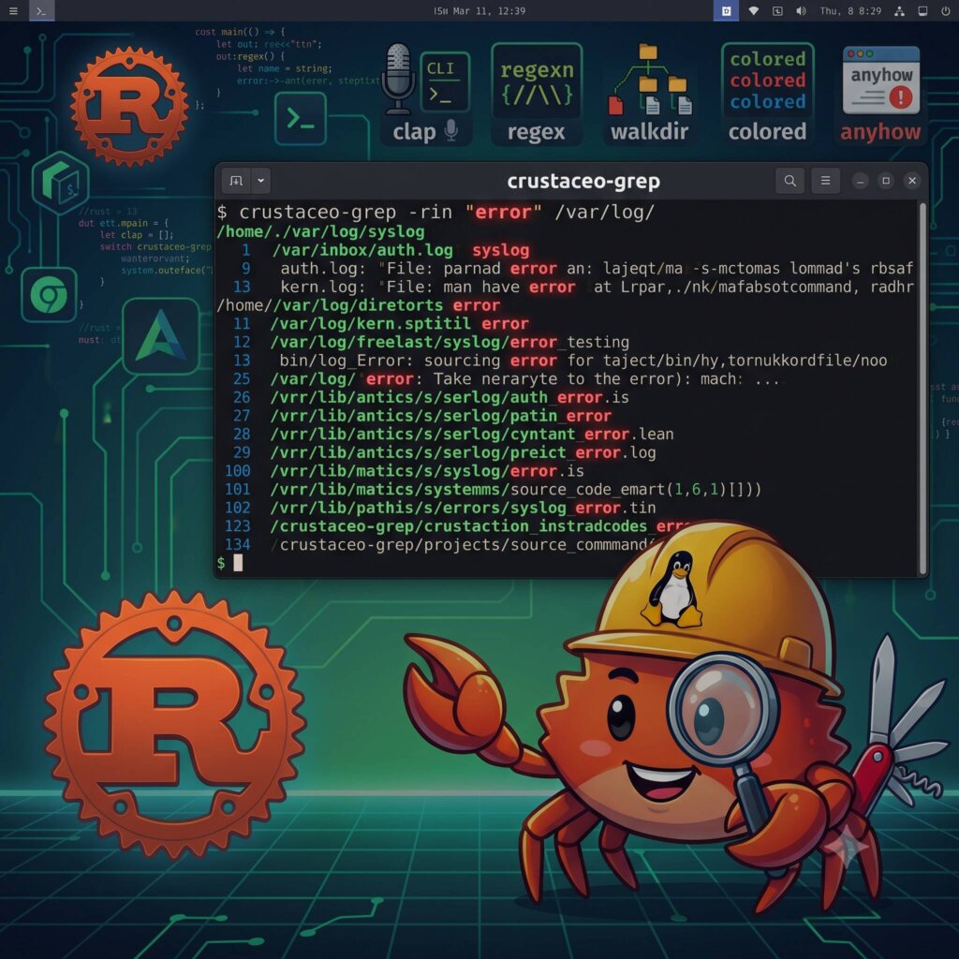This screenshot has width=959, height=959.
Task: Click the systemms/source_code_emart line 101
Action: coord(494,489)
